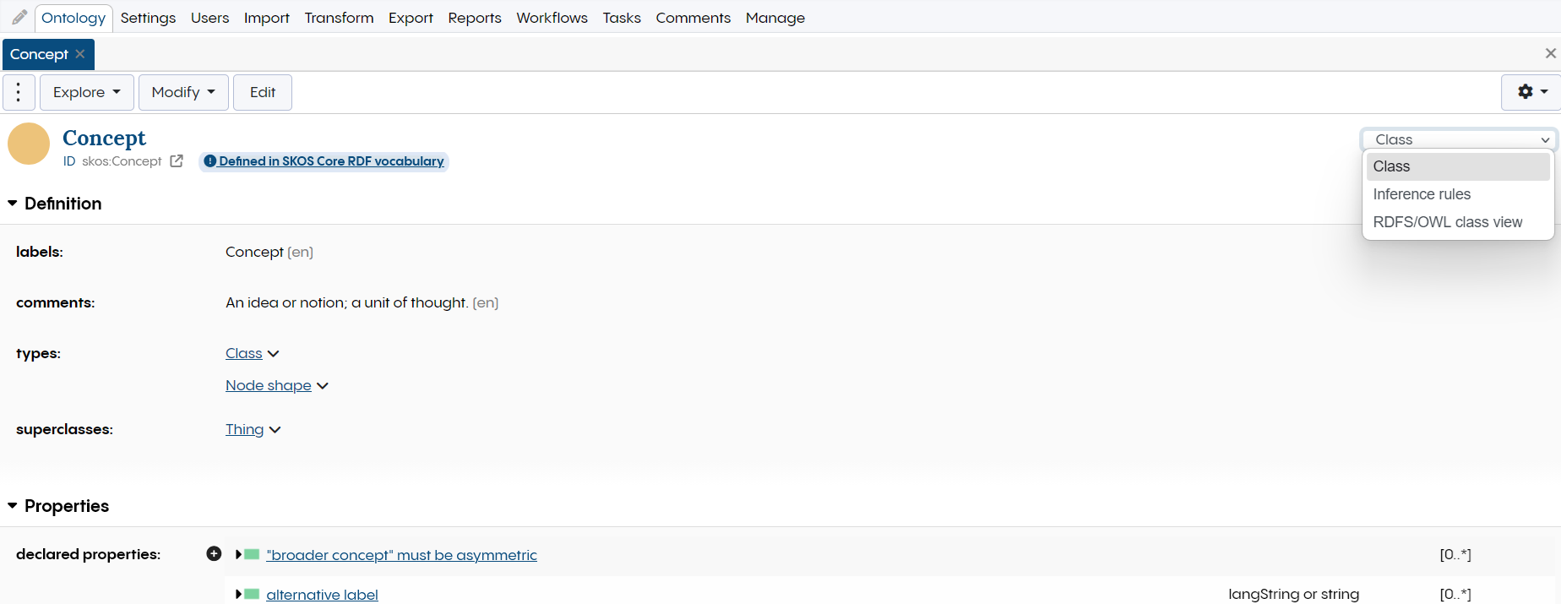Click the plus icon next to declared properties
This screenshot has width=1561, height=604.
pyautogui.click(x=214, y=554)
